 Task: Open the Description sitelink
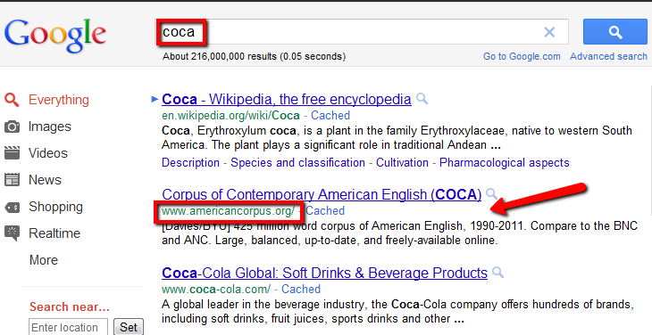(x=190, y=162)
